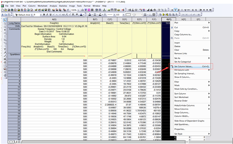
Task: Select column header C(Y)
Action: tap(110, 19)
